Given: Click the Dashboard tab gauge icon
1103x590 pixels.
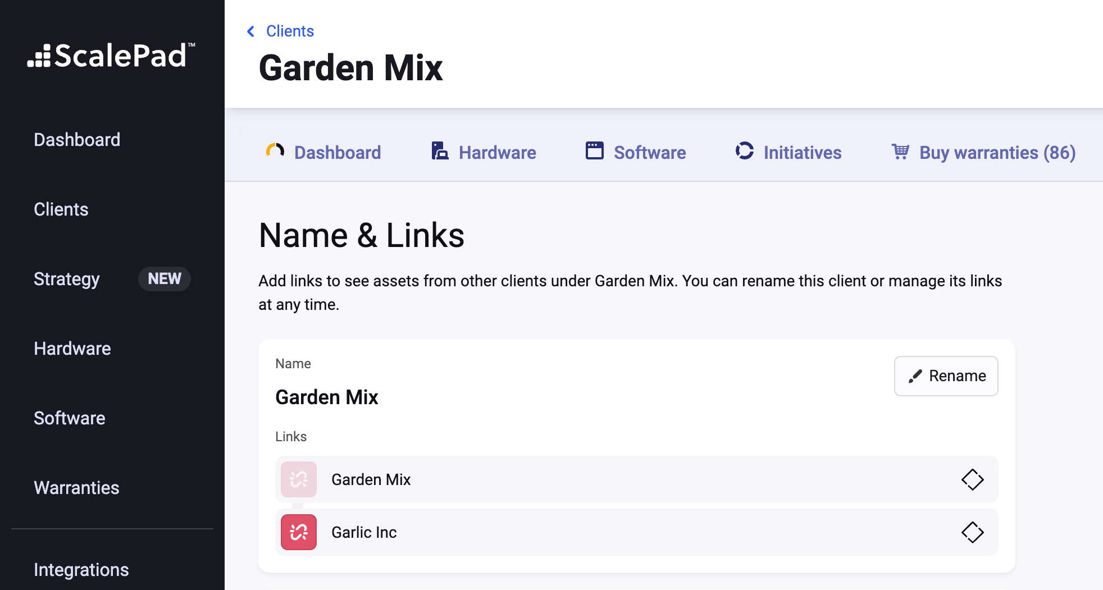Looking at the screenshot, I should tap(275, 151).
